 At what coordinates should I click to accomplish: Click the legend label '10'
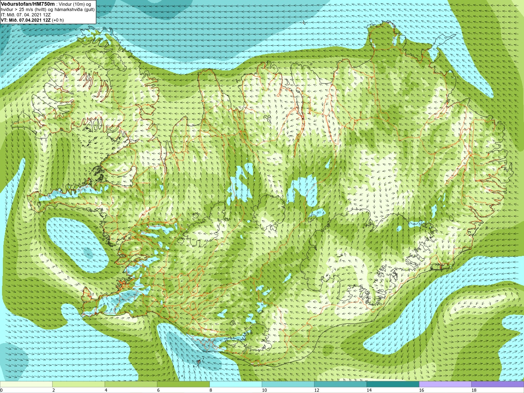(x=264, y=391)
